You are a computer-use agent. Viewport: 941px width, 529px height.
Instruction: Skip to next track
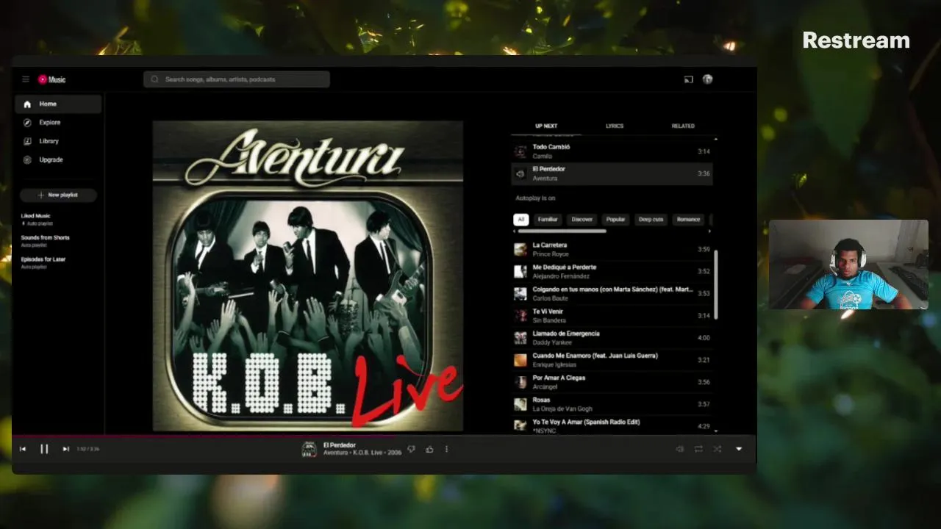click(x=65, y=449)
